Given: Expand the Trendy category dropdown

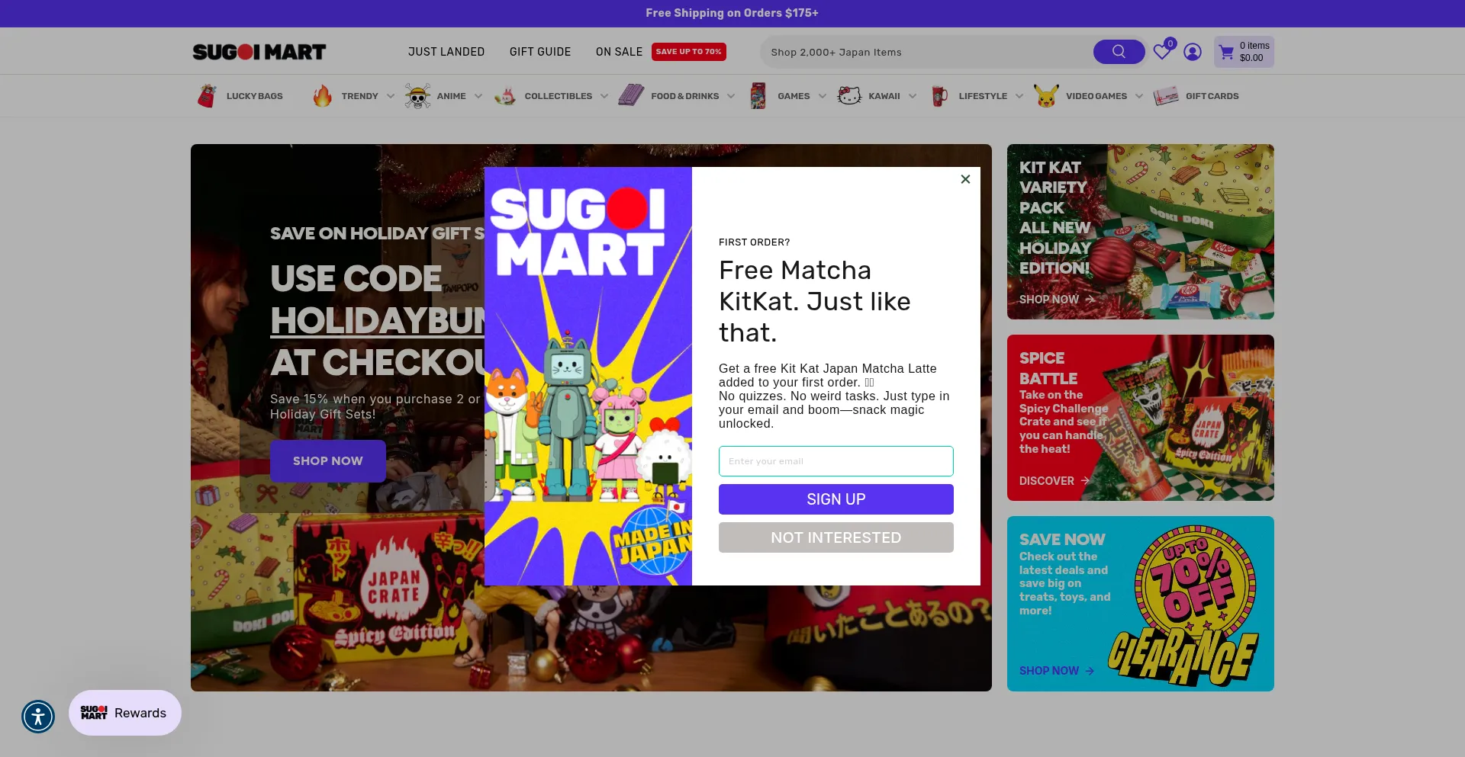Looking at the screenshot, I should [x=391, y=96].
